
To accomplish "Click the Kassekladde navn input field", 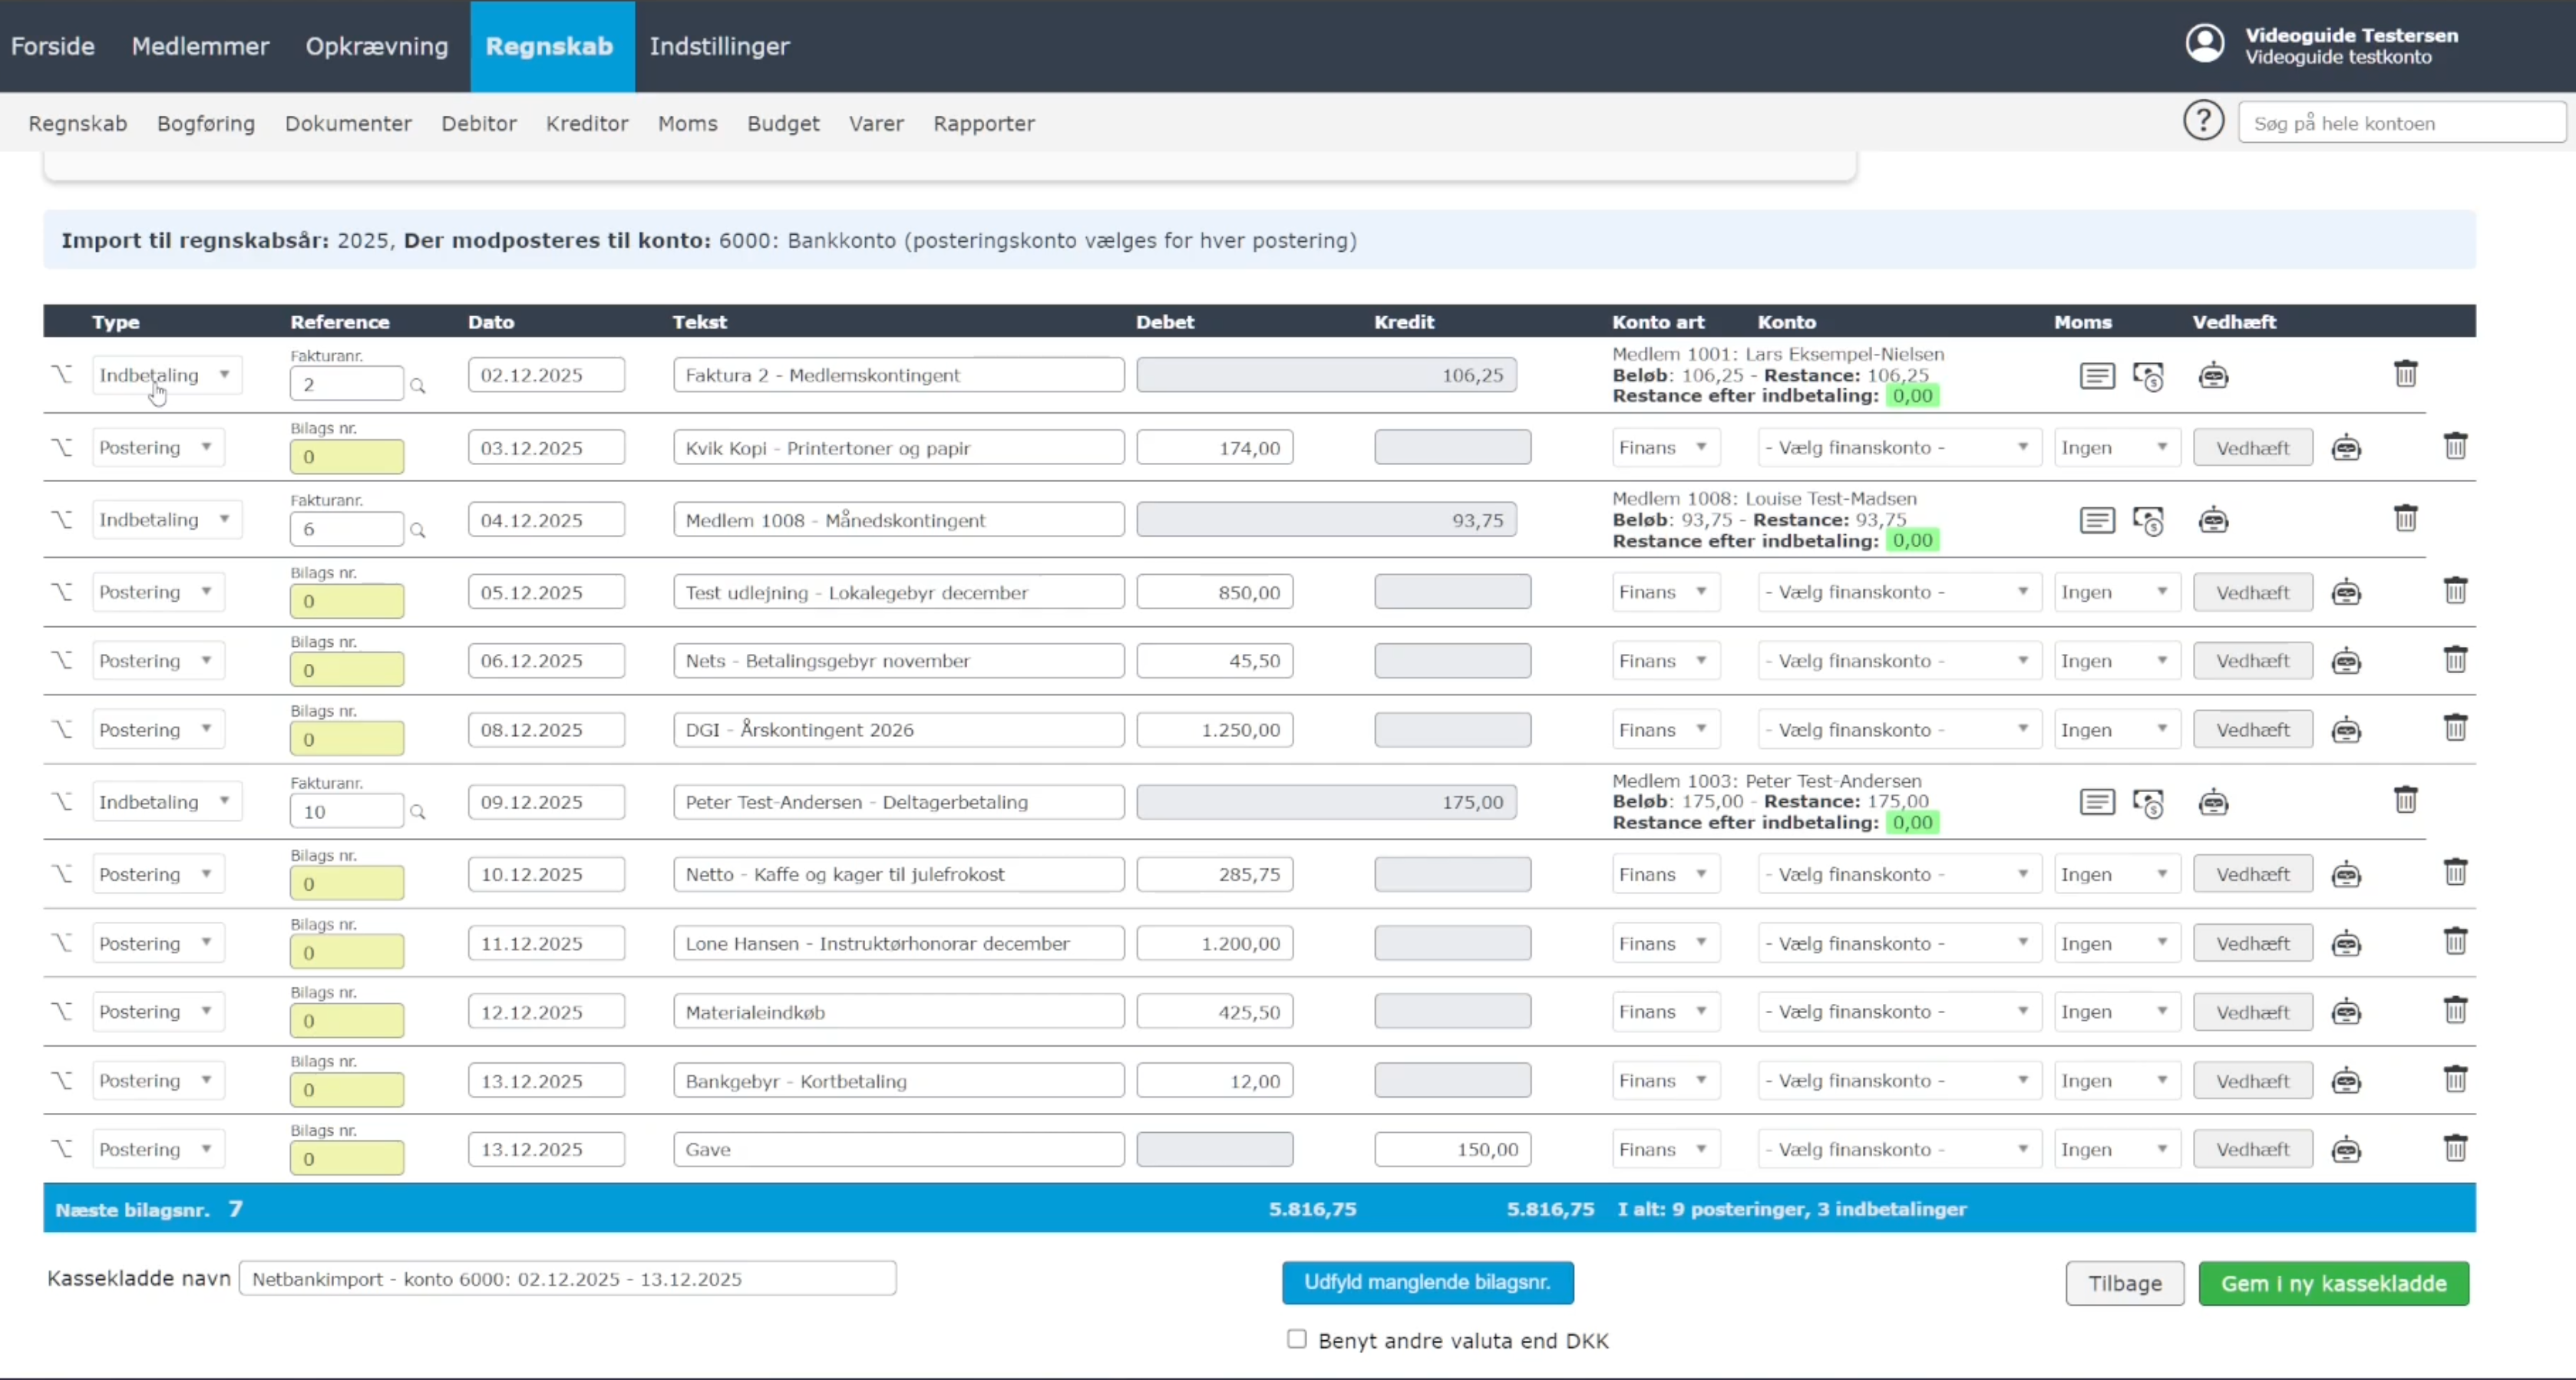I will [x=567, y=1279].
